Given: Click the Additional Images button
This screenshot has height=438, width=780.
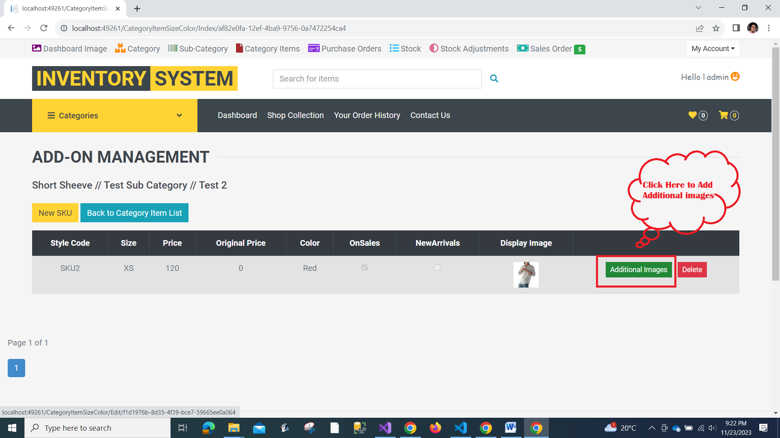Looking at the screenshot, I should tap(638, 270).
